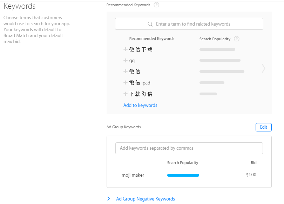Click the $1.00 bid for moji maker
Screen dimensions: 284x204
tap(251, 175)
